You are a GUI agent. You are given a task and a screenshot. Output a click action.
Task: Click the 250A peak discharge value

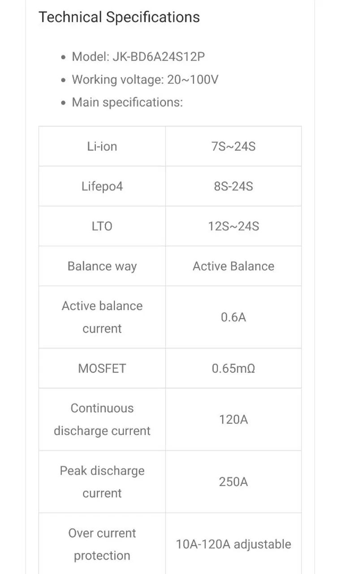point(233,482)
